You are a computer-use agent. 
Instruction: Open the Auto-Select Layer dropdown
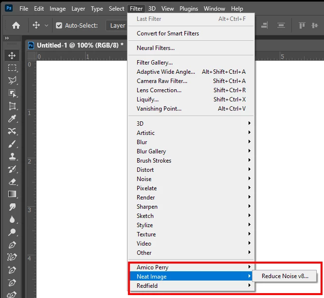tap(117, 26)
